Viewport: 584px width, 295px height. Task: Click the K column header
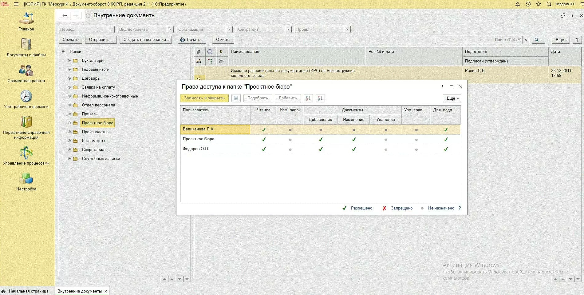tap(221, 52)
